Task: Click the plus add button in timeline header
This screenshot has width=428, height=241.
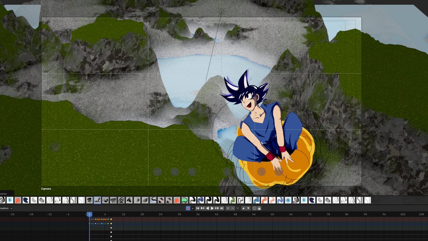Action: (x=228, y=208)
